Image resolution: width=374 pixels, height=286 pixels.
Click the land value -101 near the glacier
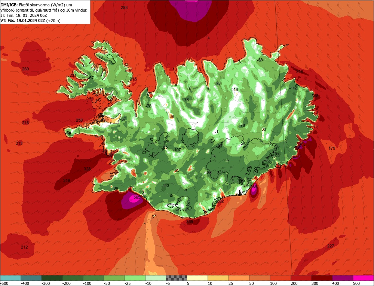point(153,156)
